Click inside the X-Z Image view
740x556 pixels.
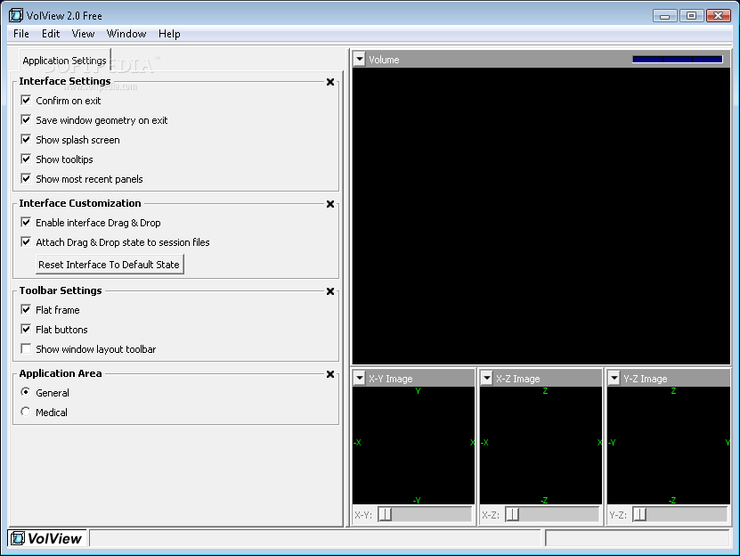(541, 446)
